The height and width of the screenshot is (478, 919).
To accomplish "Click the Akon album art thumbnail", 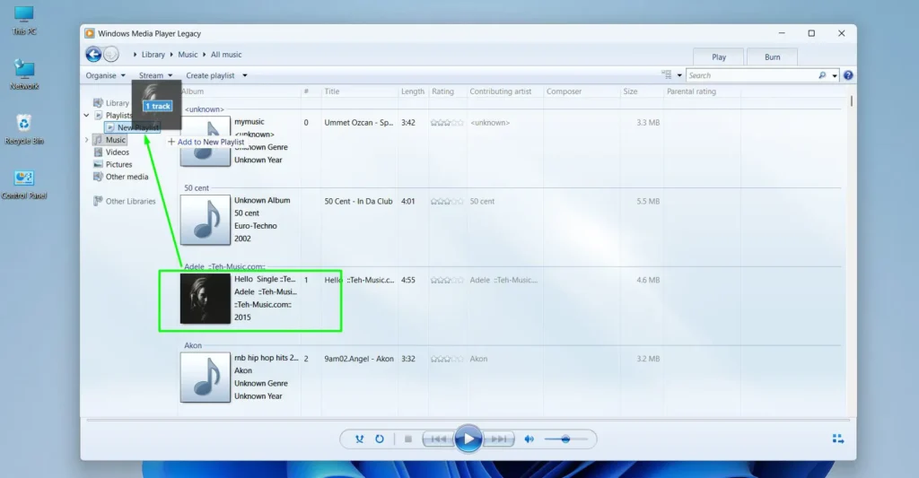I will 206,378.
